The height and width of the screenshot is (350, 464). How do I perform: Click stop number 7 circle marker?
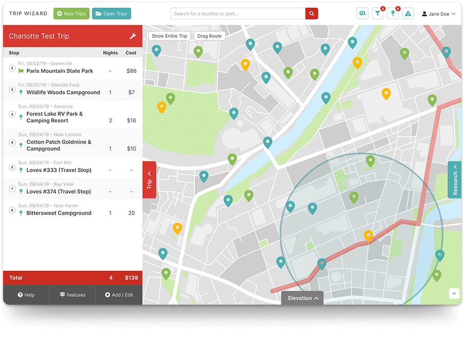[x=12, y=189]
